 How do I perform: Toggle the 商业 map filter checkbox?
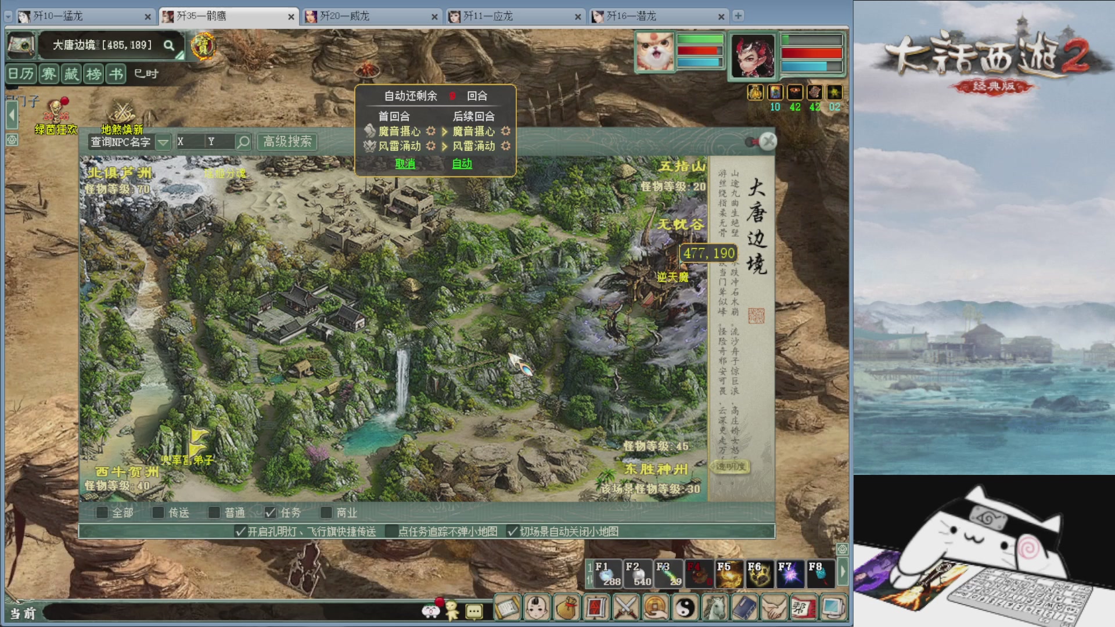coord(326,513)
